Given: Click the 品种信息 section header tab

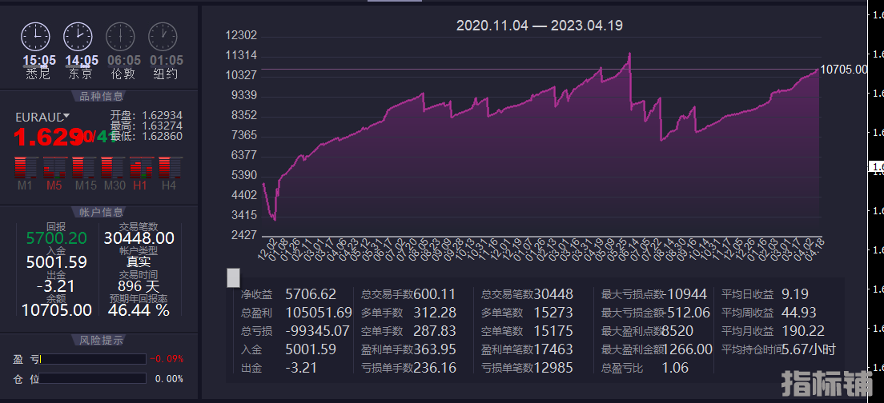Looking at the screenshot, I should pyautogui.click(x=101, y=97).
